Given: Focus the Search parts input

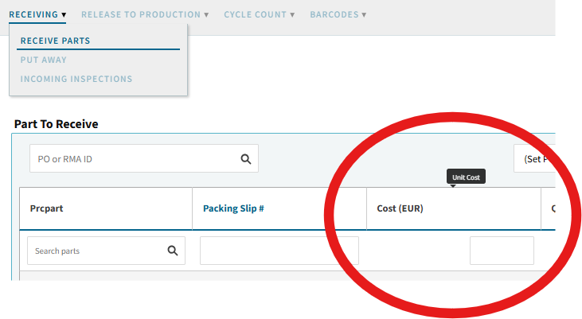Looking at the screenshot, I should (106, 251).
